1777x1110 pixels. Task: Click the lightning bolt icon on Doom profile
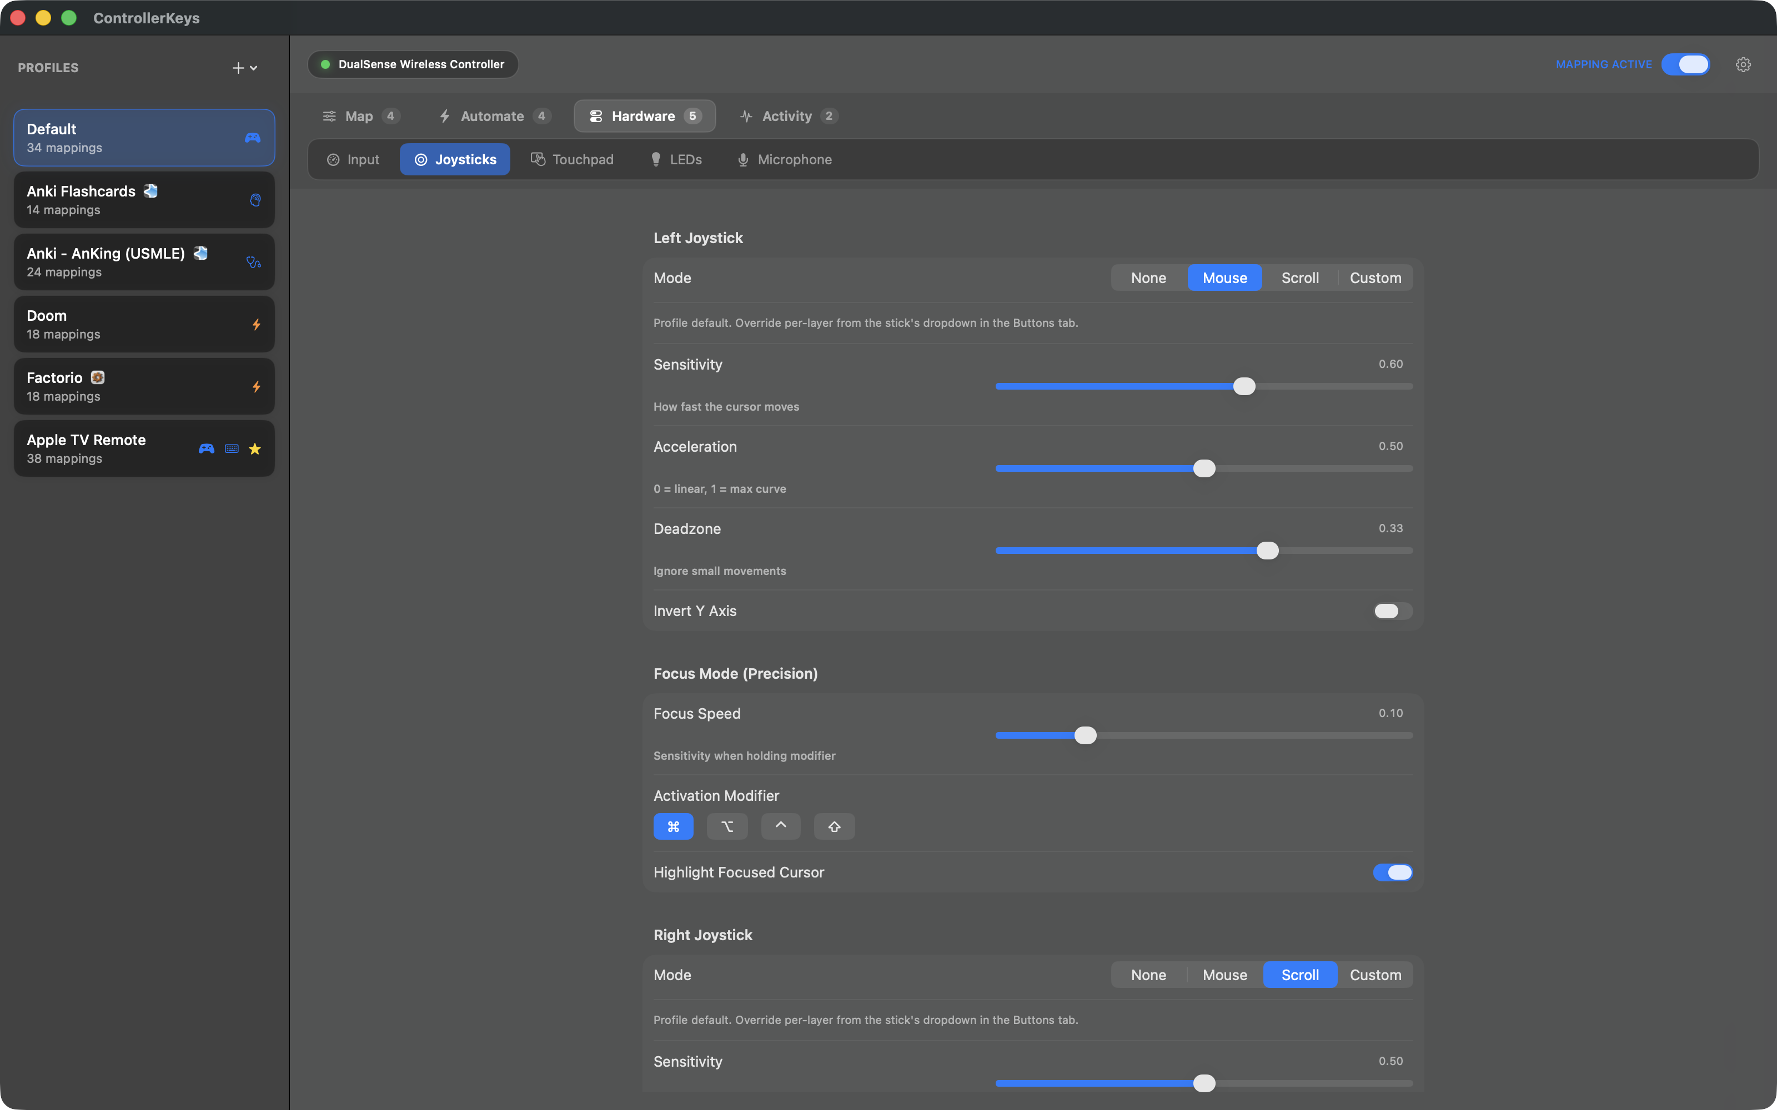[x=256, y=325]
